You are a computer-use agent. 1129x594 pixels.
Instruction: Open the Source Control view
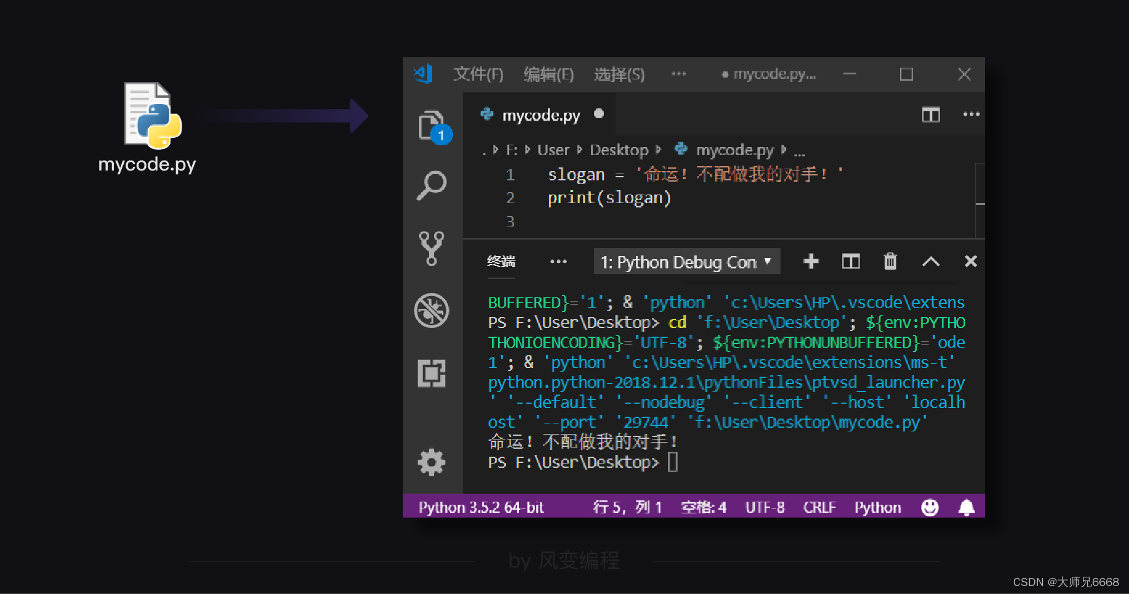432,248
